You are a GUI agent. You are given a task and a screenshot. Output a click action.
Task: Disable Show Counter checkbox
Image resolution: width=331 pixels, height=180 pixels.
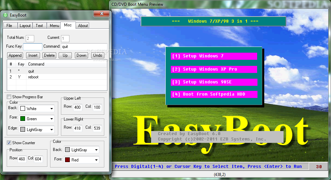9,143
